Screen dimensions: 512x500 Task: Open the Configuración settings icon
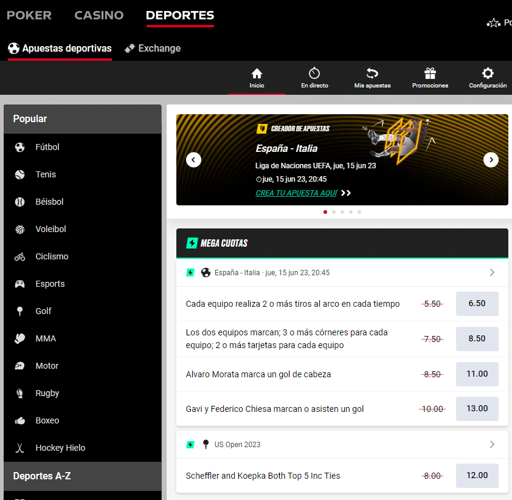click(x=487, y=78)
